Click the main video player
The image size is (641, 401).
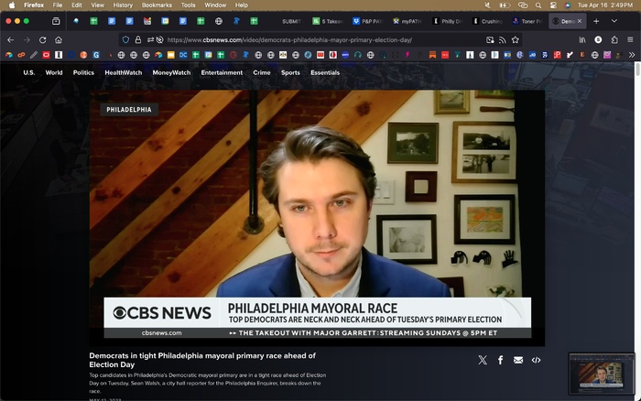pyautogui.click(x=317, y=218)
